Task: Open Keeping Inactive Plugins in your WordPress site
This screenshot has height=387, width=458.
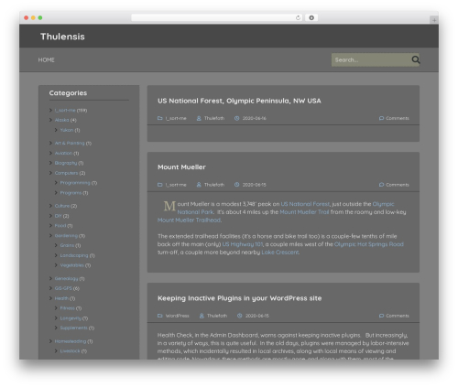Action: 239,298
